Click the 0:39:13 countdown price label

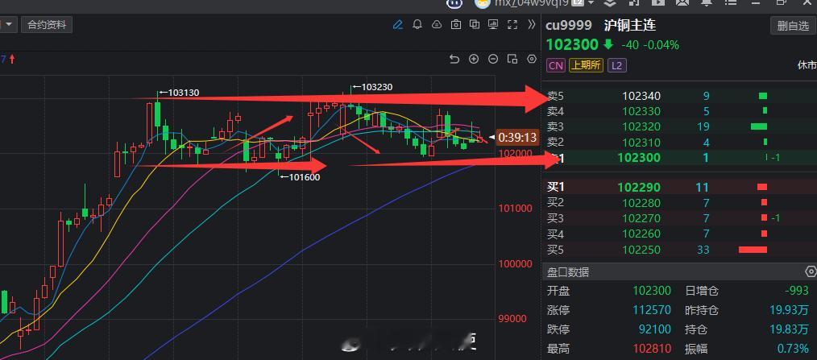coord(517,138)
